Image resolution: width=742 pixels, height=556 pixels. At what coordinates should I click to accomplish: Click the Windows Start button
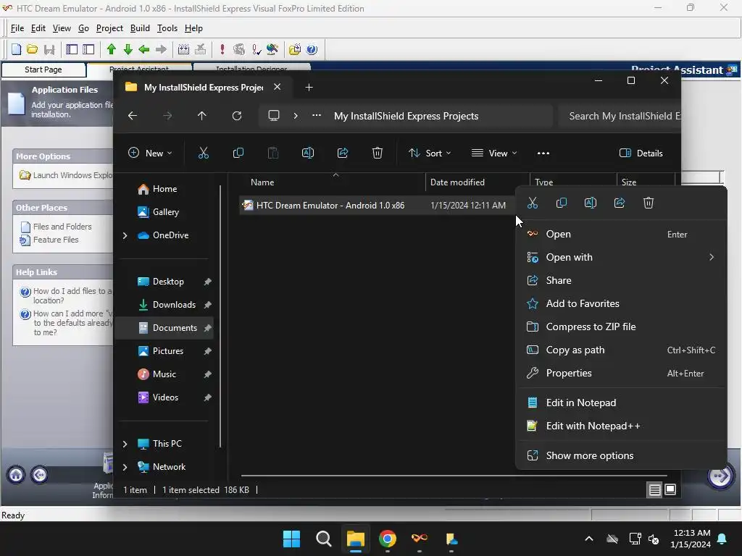coord(291,539)
